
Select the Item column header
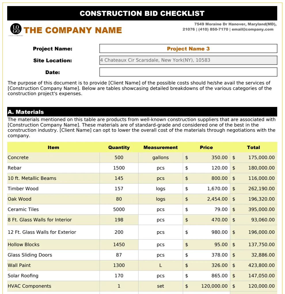pyautogui.click(x=53, y=147)
